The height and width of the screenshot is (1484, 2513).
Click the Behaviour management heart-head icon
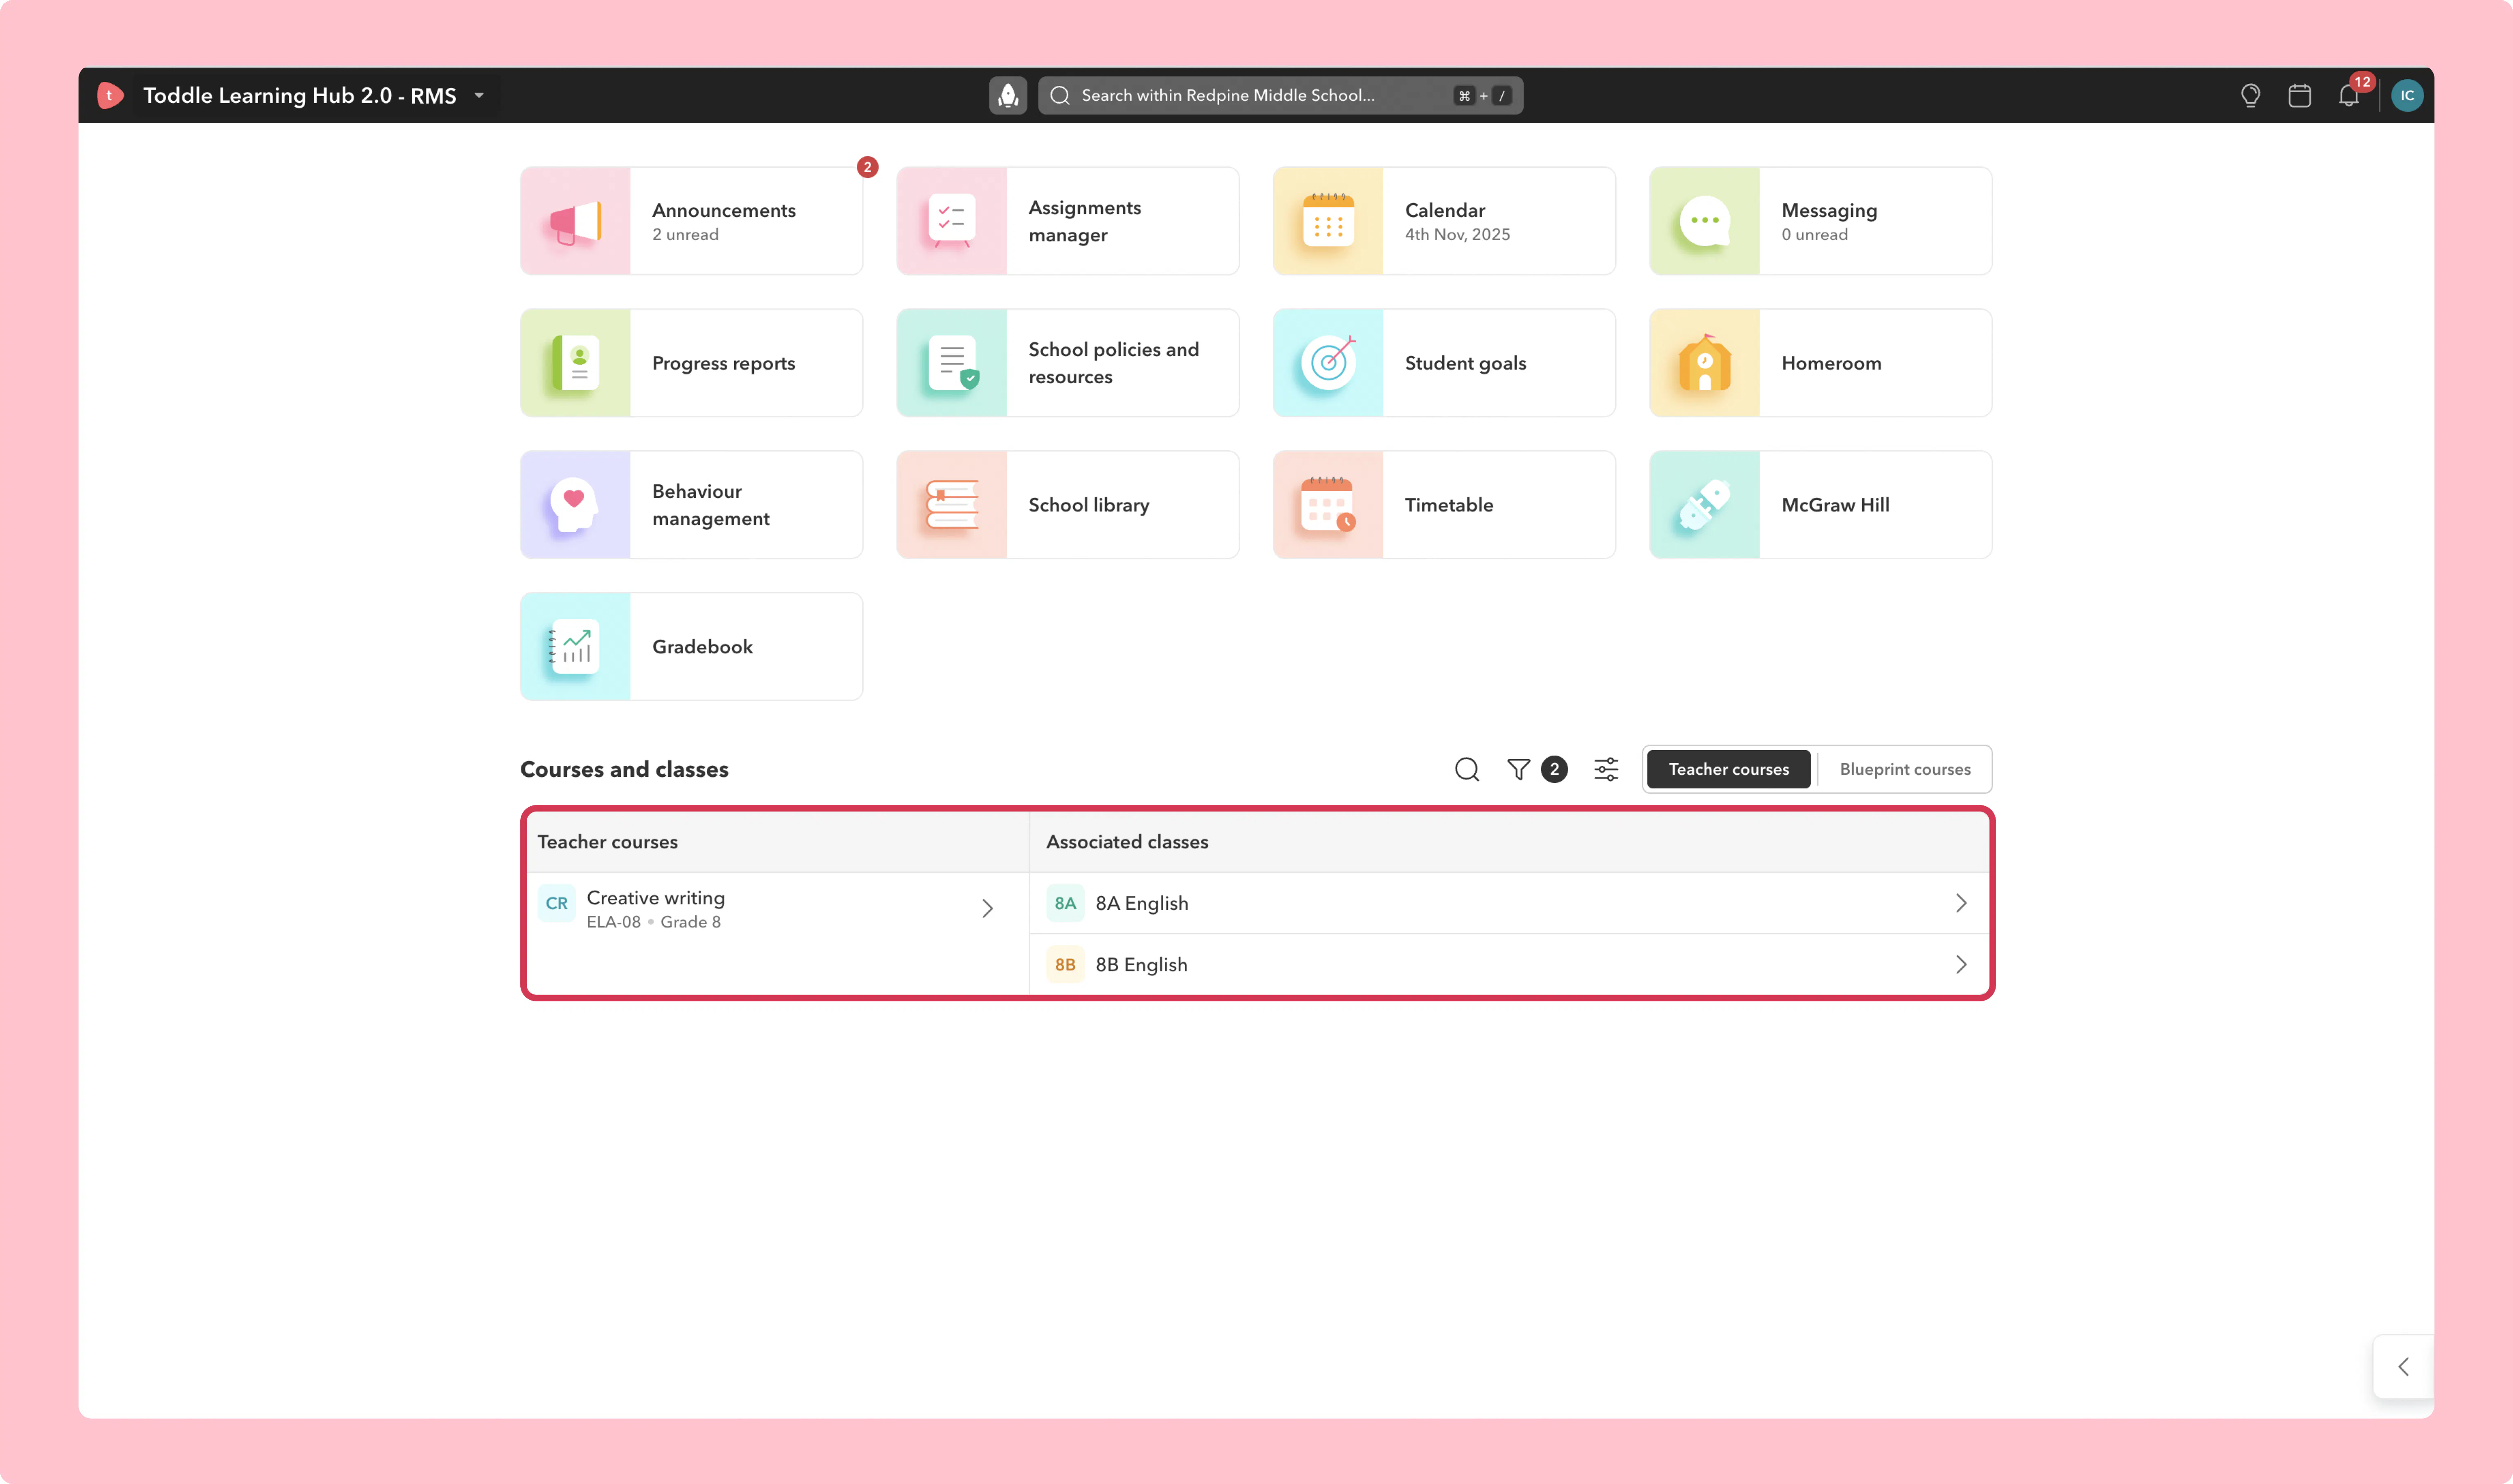point(575,505)
